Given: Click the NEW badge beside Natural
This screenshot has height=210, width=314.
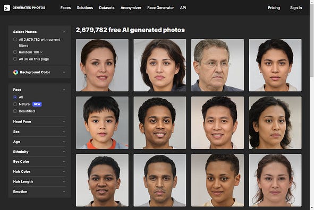Looking at the screenshot, I should click(37, 104).
